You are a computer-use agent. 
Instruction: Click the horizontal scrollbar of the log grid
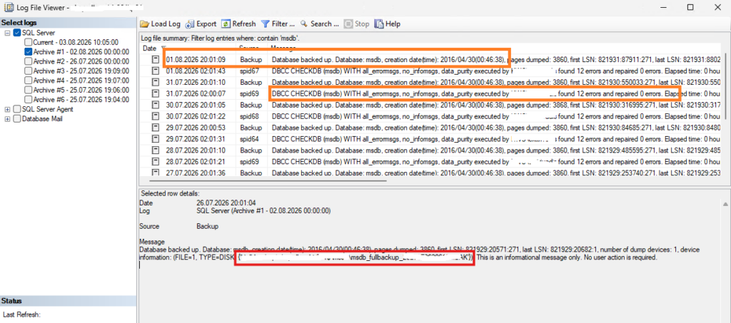pos(268,180)
